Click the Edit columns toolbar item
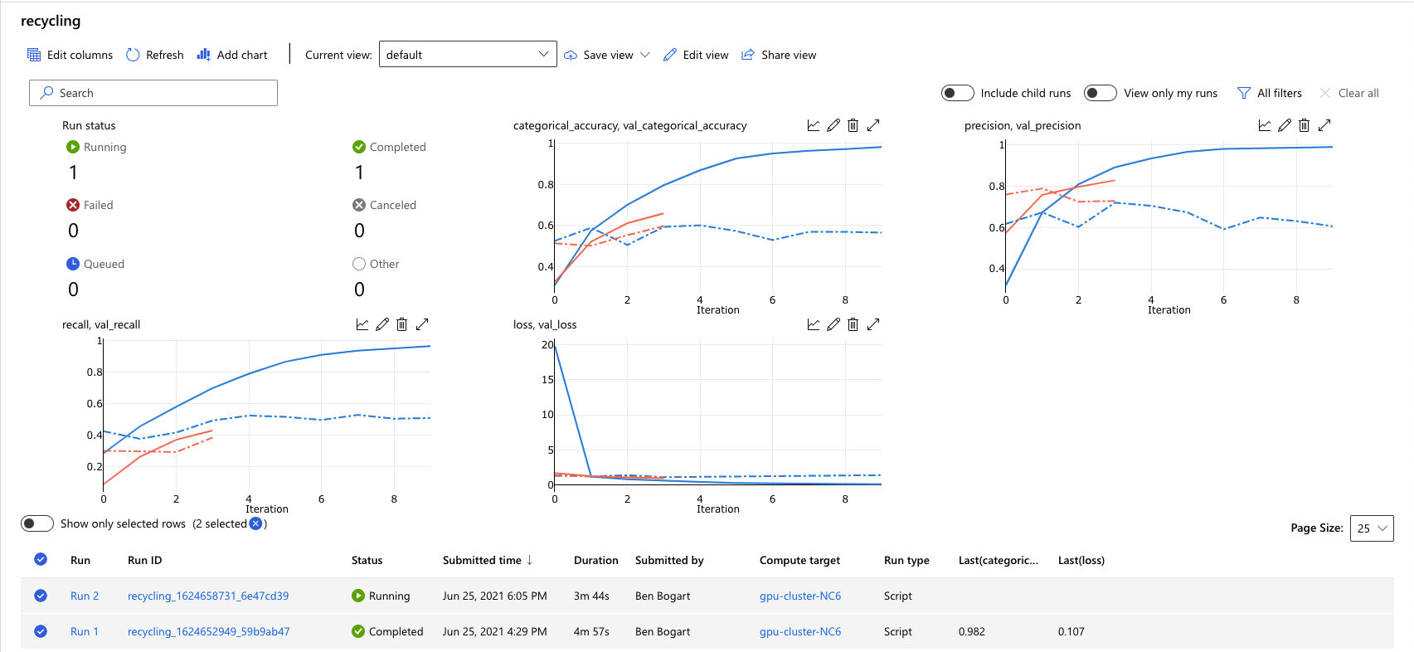 pos(70,55)
